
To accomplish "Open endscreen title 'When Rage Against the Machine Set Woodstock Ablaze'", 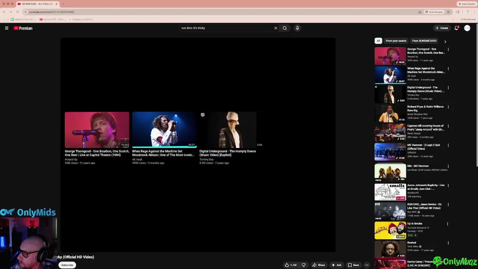I will pos(163,153).
